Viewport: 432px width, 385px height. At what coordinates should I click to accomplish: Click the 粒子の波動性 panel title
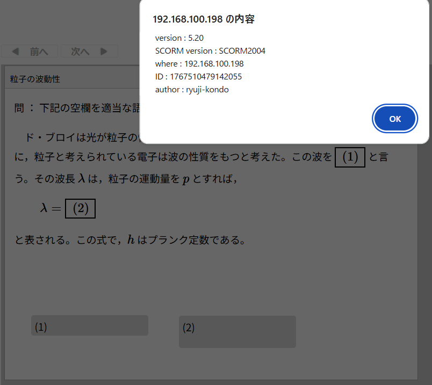pos(35,79)
